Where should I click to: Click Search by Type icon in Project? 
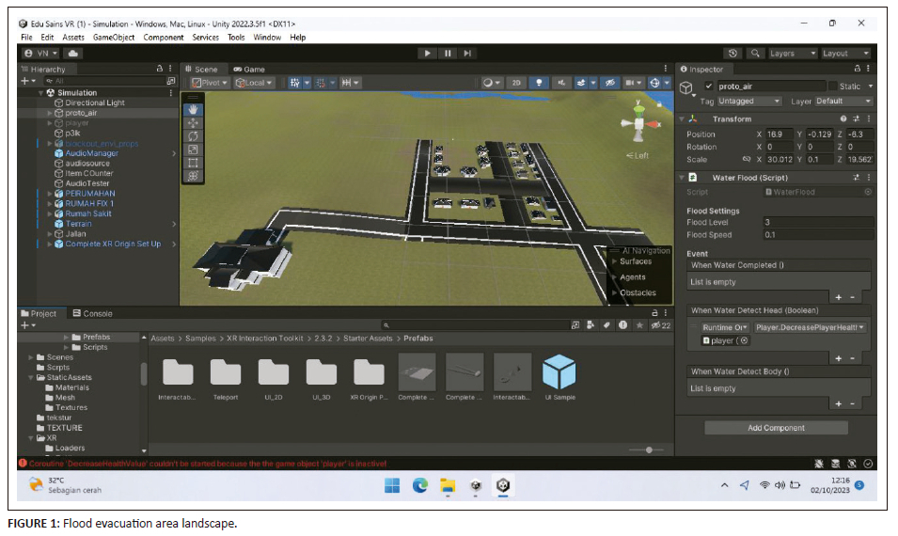(591, 325)
